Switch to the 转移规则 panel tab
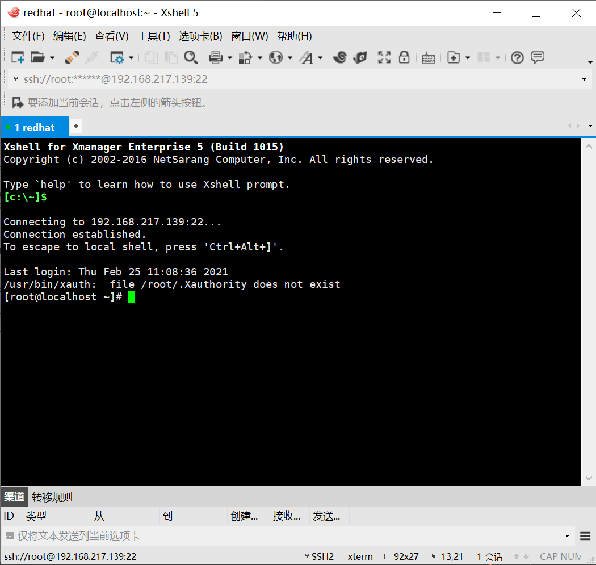Viewport: 596px width, 565px height. (52, 497)
